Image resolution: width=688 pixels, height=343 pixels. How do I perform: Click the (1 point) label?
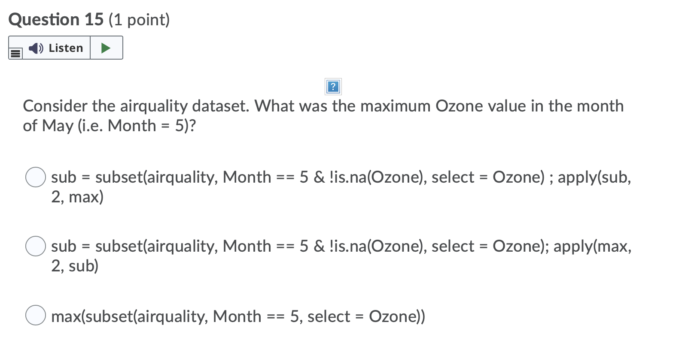click(139, 20)
